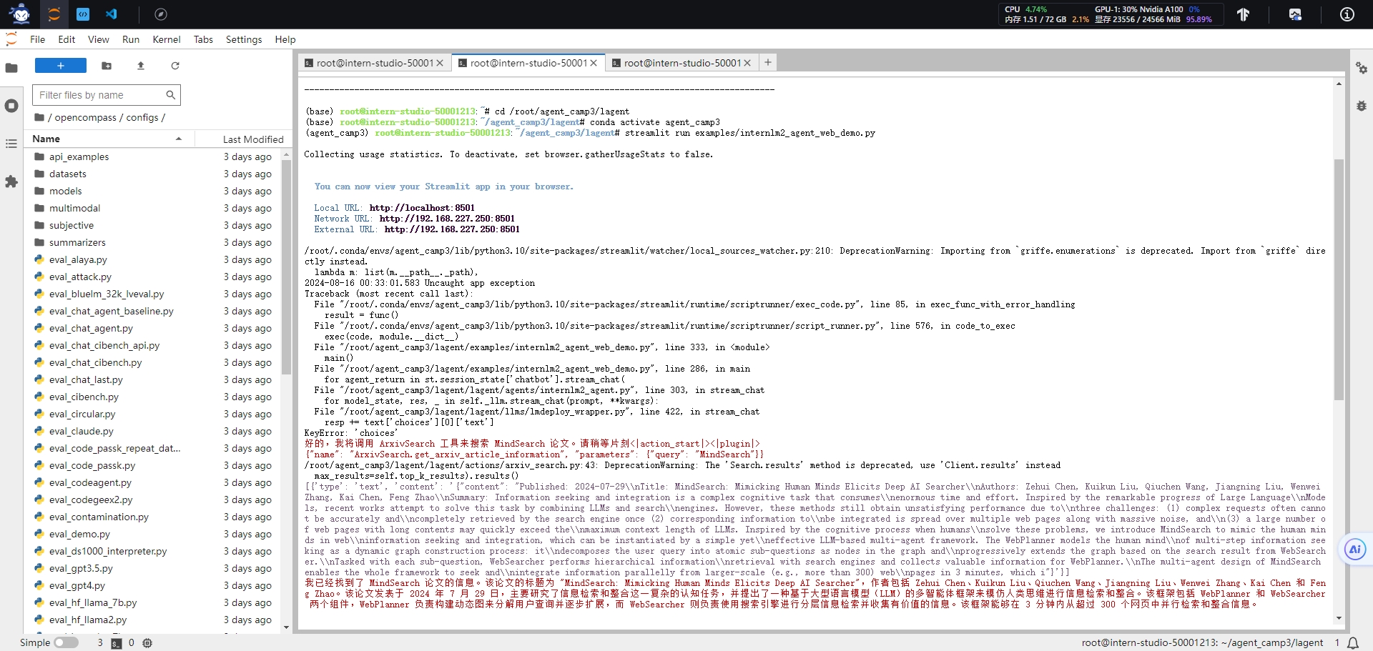Select the datasets folder
The width and height of the screenshot is (1373, 651).
tap(157, 174)
